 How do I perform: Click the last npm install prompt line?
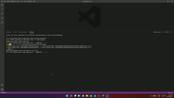point(27,52)
